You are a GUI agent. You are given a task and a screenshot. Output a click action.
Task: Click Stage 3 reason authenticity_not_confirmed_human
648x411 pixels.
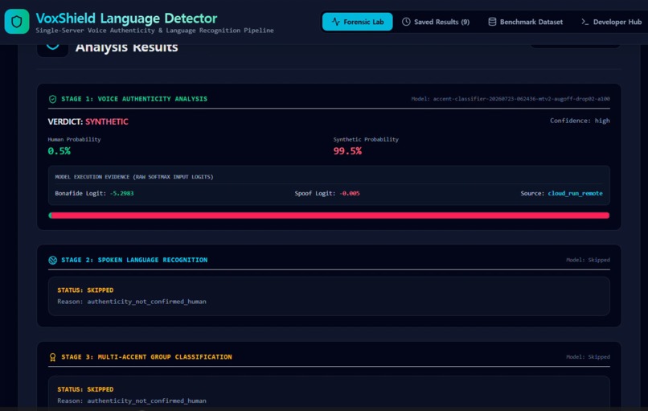(146, 401)
